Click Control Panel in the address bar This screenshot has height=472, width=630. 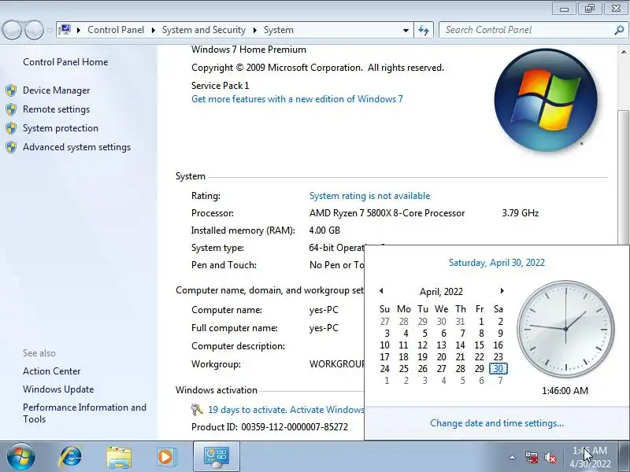click(116, 30)
